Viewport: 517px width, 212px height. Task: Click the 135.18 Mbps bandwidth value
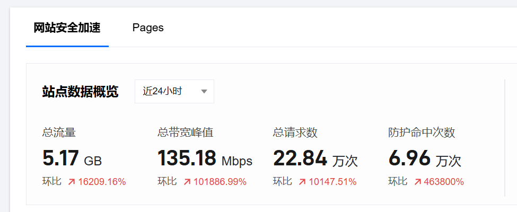point(205,158)
